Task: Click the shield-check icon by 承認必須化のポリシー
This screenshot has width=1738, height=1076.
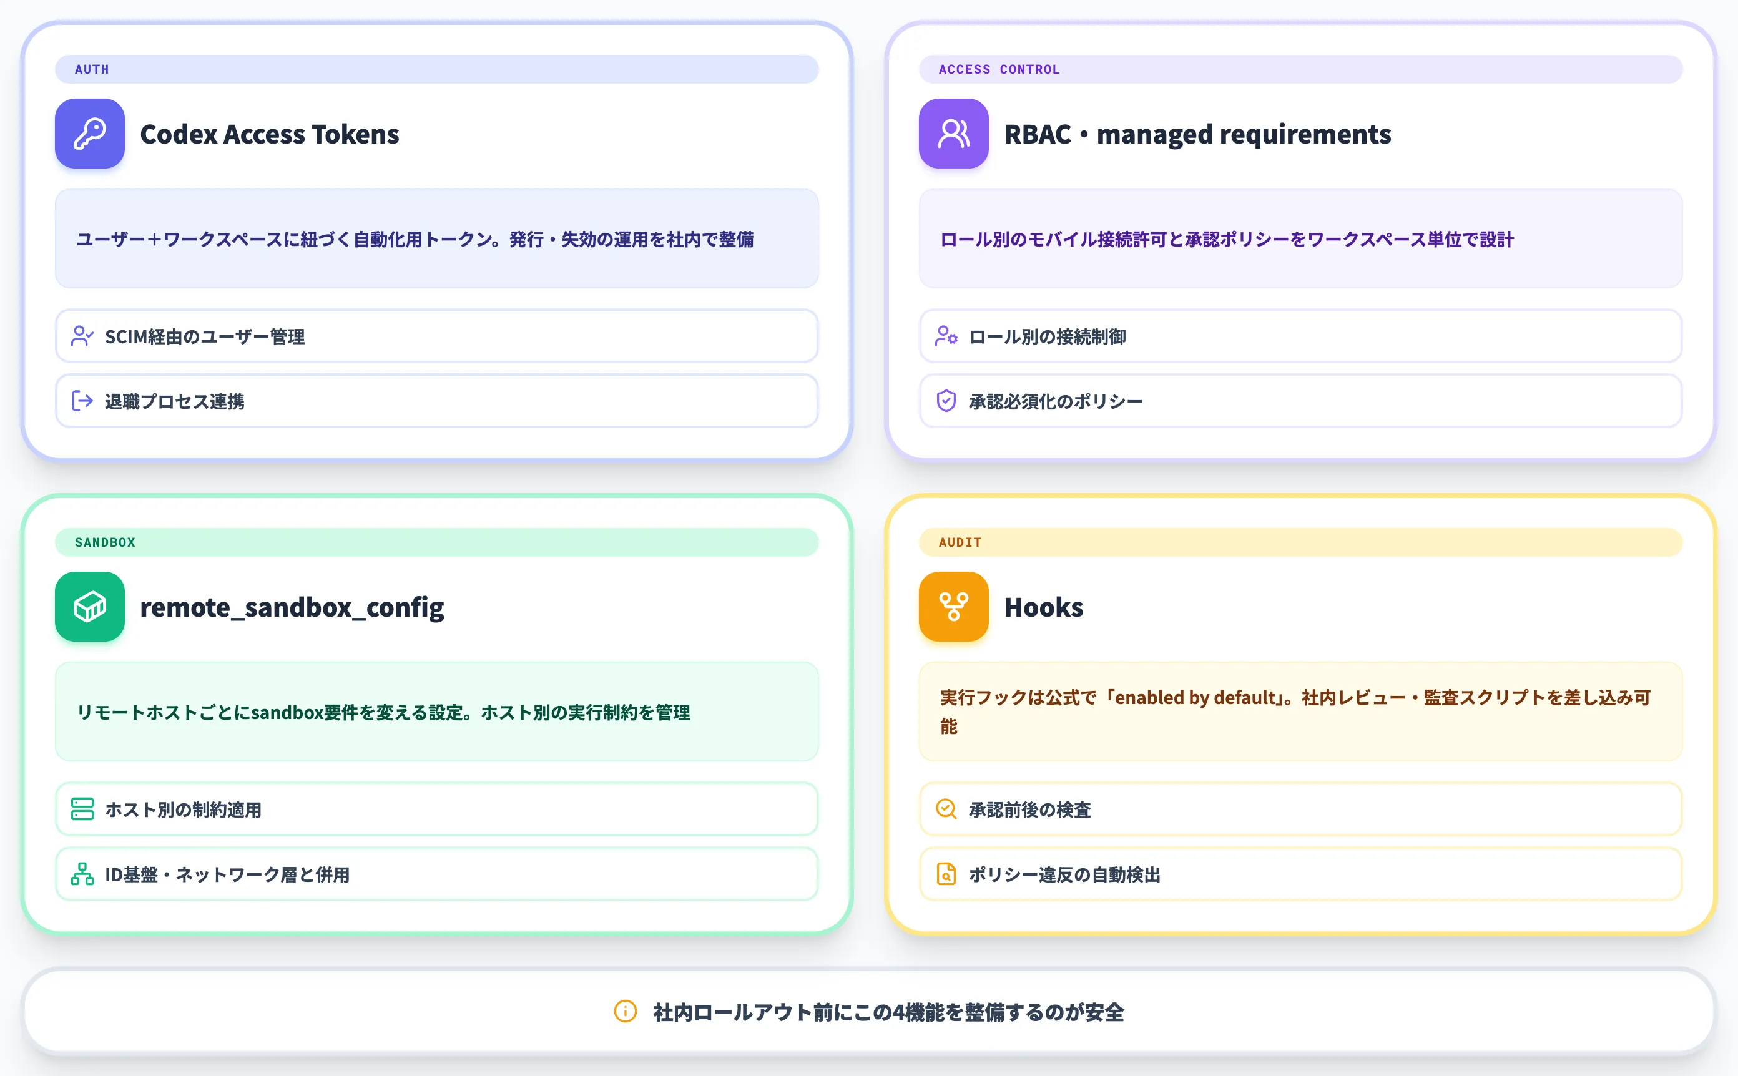Action: pos(946,401)
